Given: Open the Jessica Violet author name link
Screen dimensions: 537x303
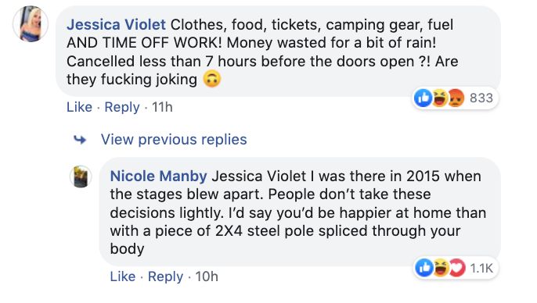Looking at the screenshot, I should (x=116, y=24).
